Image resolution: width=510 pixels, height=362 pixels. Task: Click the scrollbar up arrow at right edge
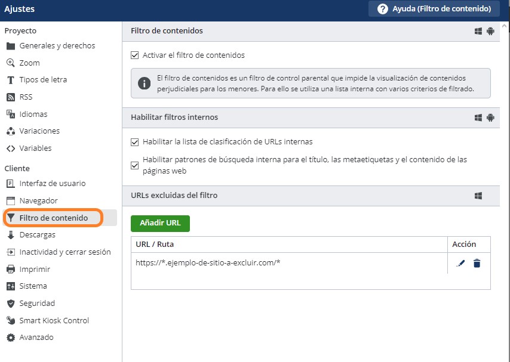pyautogui.click(x=505, y=26)
